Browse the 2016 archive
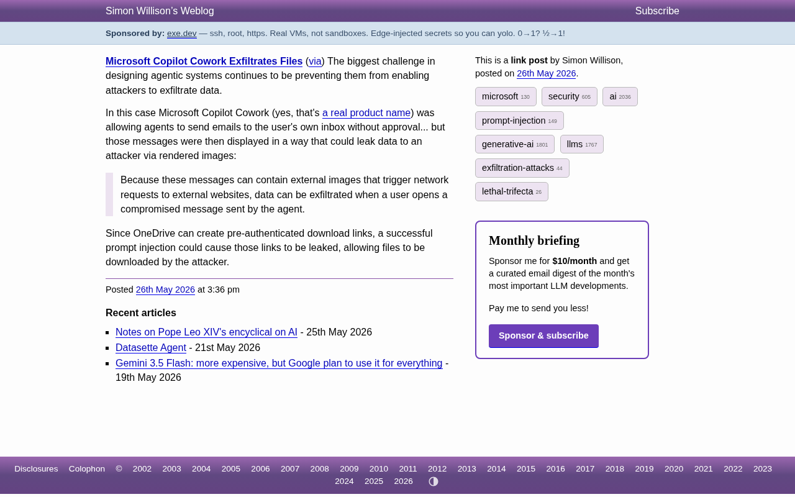The height and width of the screenshot is (497, 795). pyautogui.click(x=556, y=469)
